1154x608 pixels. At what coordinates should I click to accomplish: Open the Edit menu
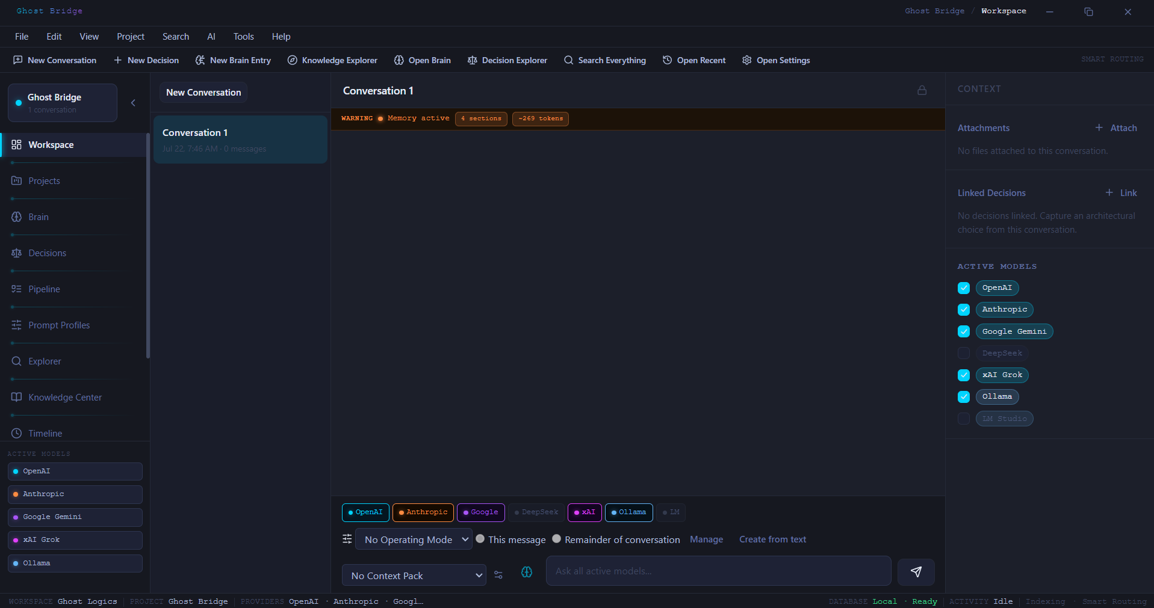tap(54, 37)
